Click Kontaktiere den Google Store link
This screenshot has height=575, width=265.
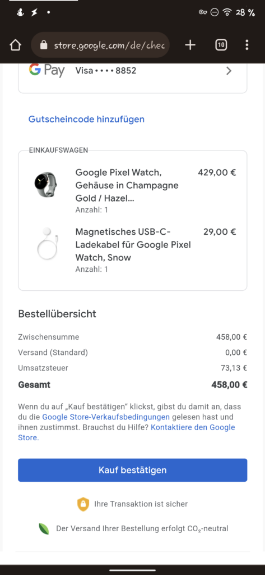point(127,432)
